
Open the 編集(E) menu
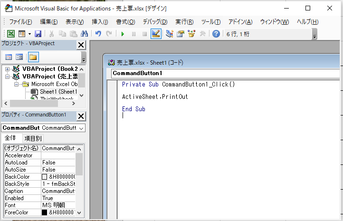point(49,22)
